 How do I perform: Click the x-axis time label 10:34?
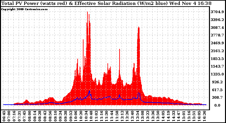tap(86, 116)
